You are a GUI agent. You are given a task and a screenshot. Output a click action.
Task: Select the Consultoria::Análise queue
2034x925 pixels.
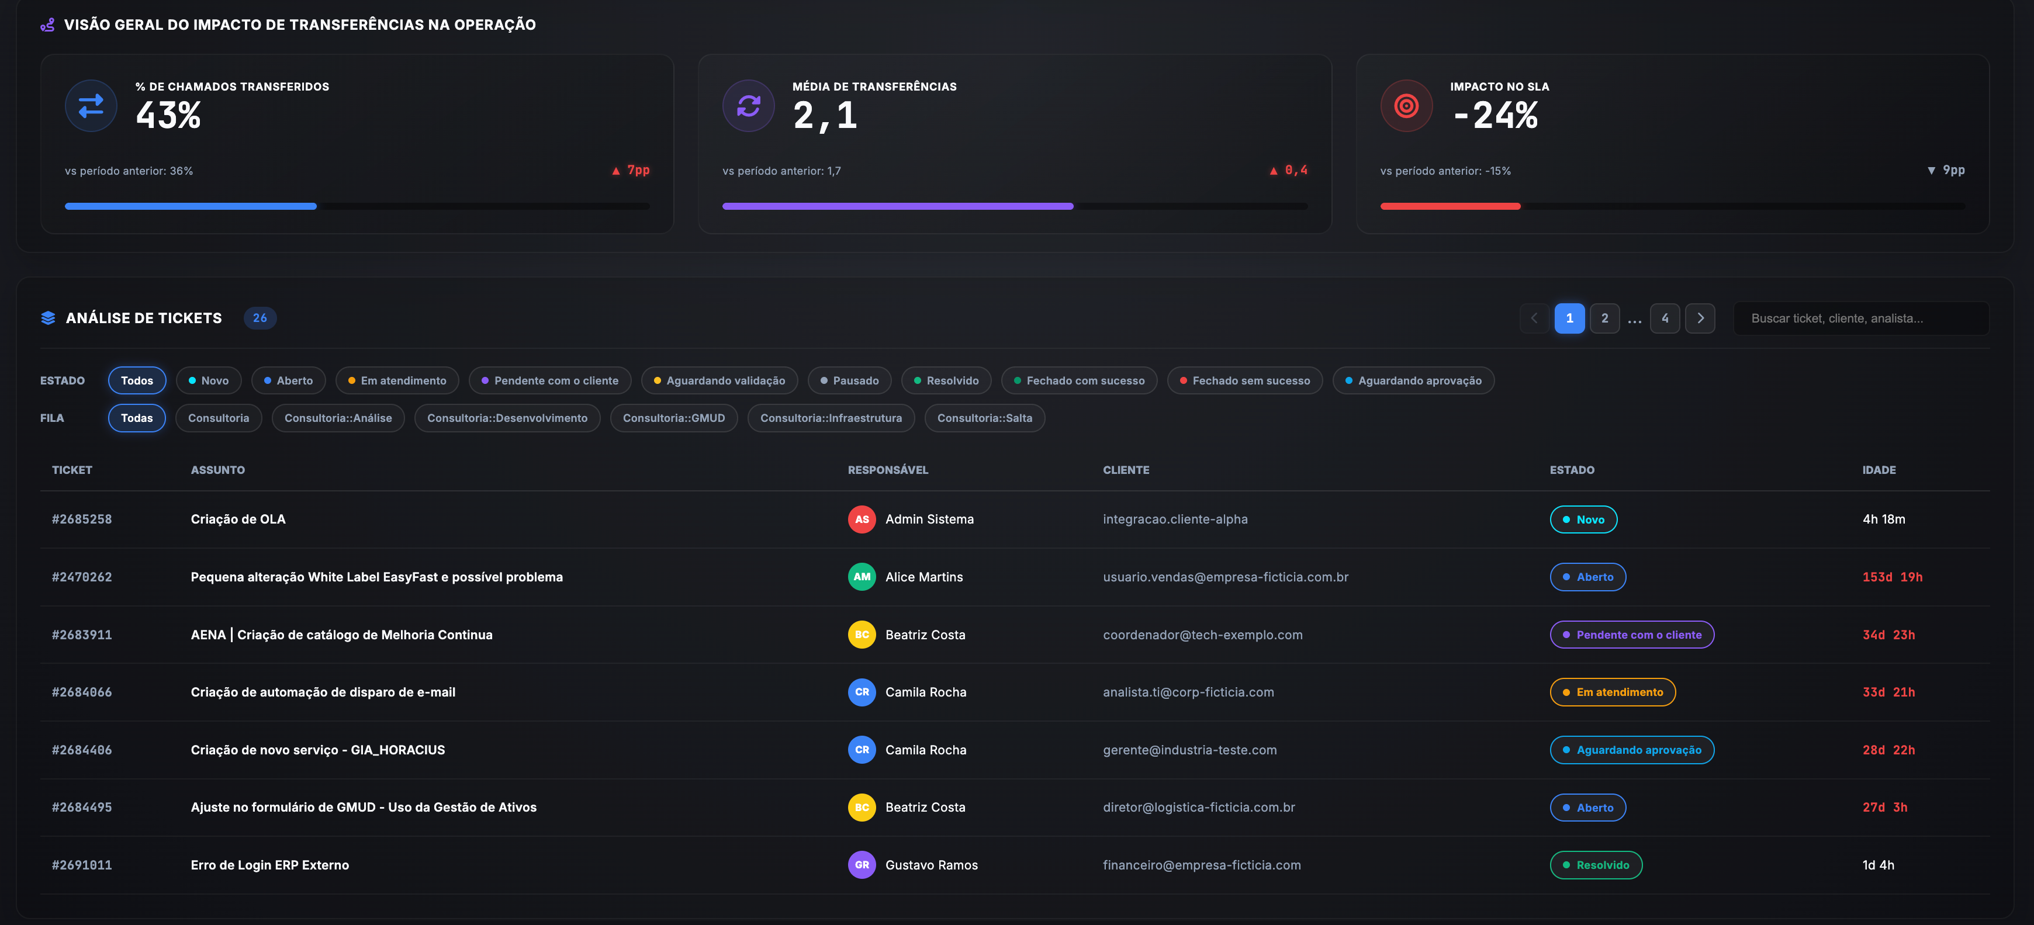pyautogui.click(x=338, y=418)
